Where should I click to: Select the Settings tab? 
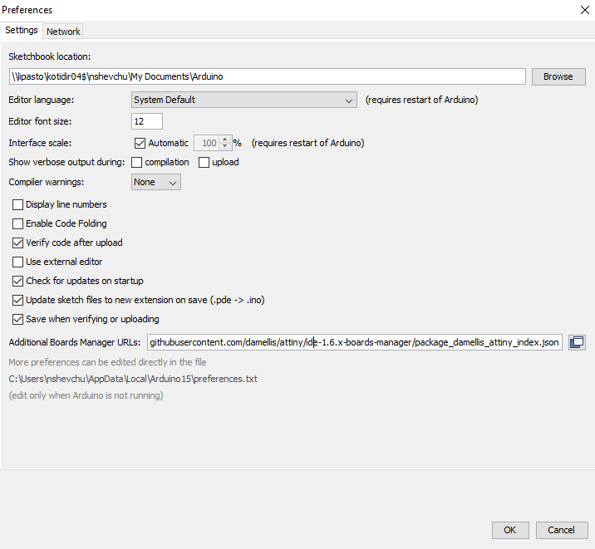22,31
